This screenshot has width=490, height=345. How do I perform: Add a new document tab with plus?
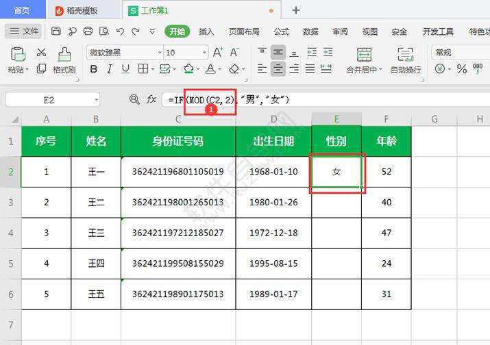point(295,10)
